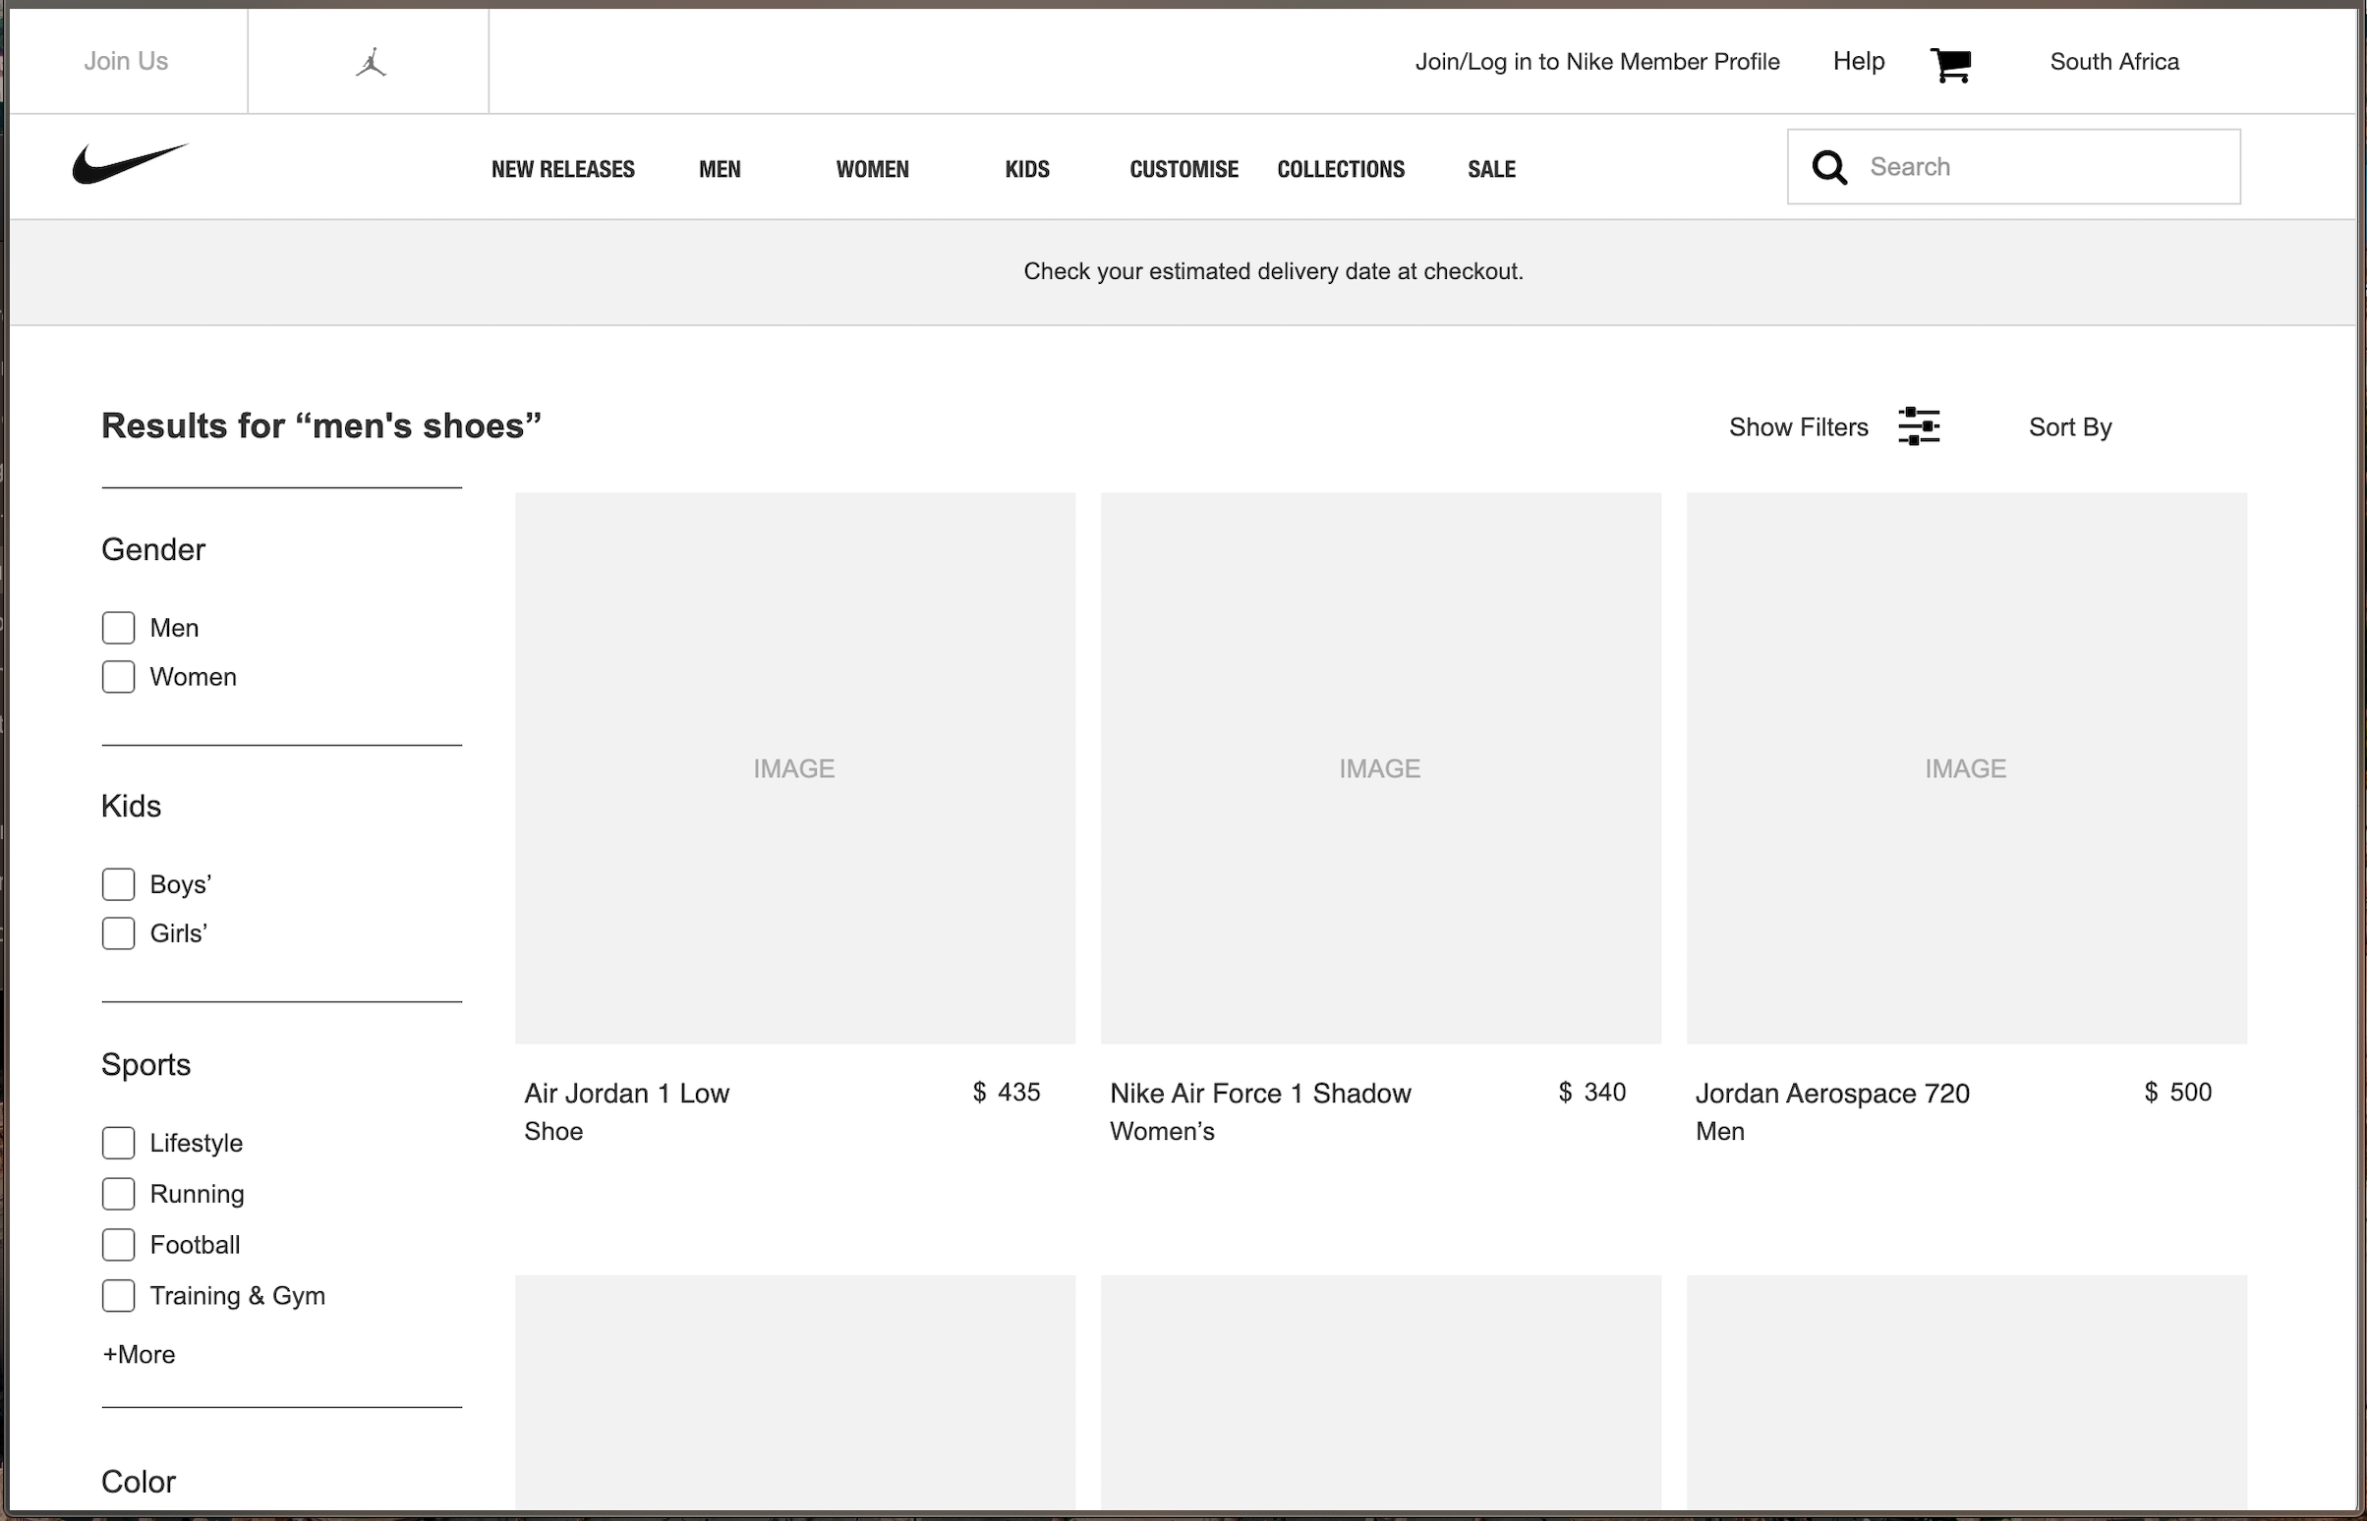This screenshot has height=1521, width=2367.
Task: Click the Nike Air Force 1 Shadow title
Action: pos(1260,1094)
